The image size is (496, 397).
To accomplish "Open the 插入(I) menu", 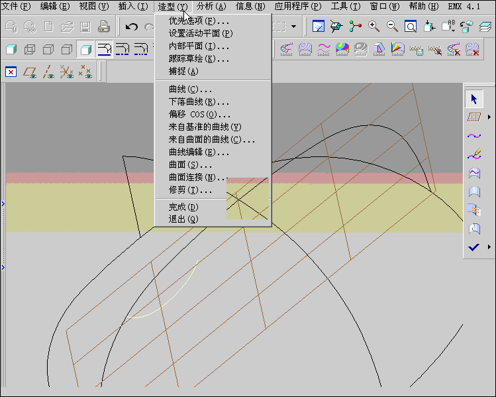I will click(x=133, y=6).
